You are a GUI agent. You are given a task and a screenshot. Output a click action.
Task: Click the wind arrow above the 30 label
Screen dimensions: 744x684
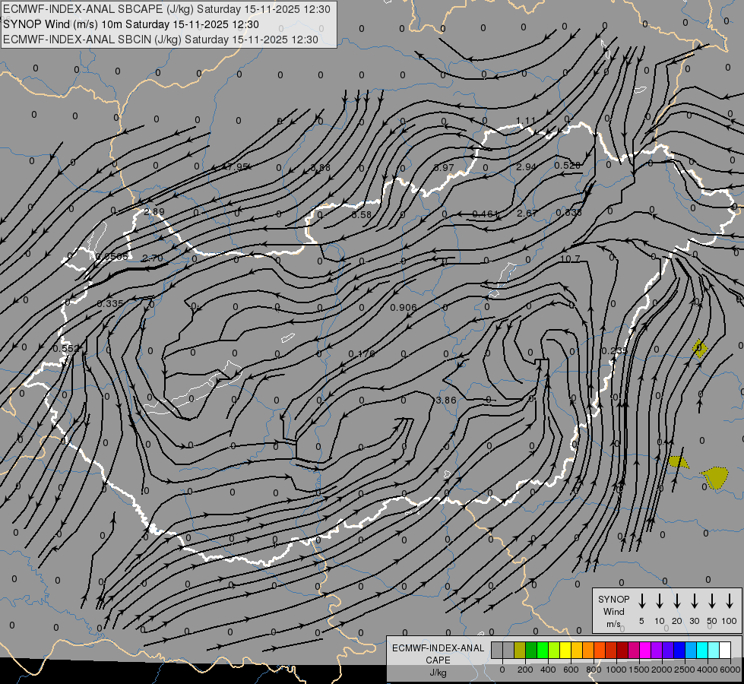click(x=694, y=601)
